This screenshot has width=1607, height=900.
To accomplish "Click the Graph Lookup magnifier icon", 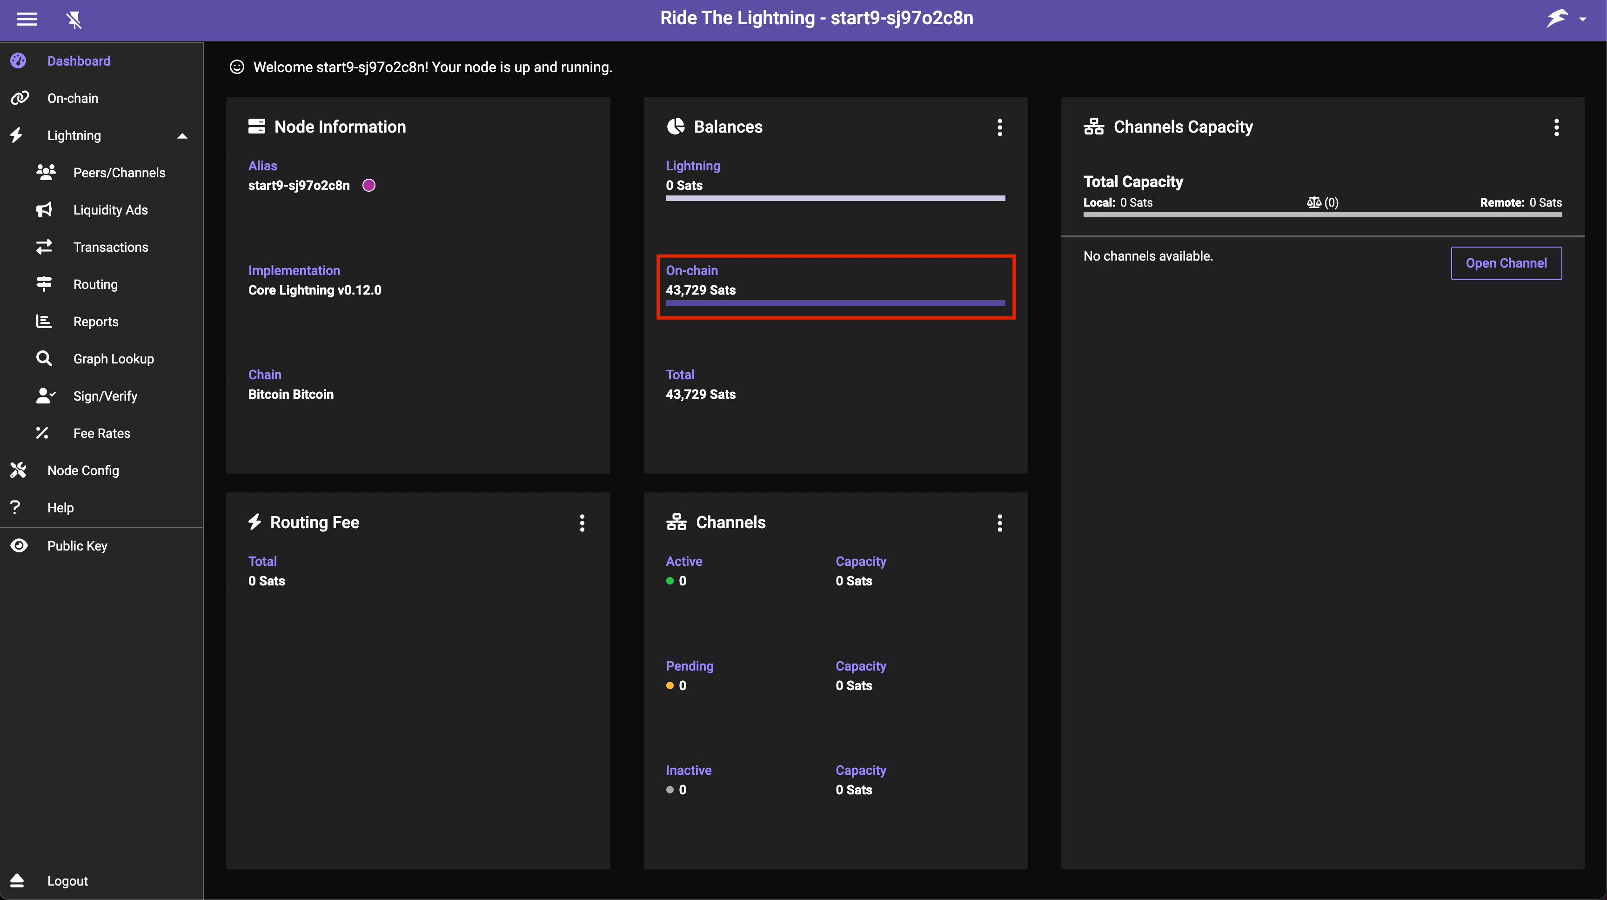I will [x=44, y=359].
